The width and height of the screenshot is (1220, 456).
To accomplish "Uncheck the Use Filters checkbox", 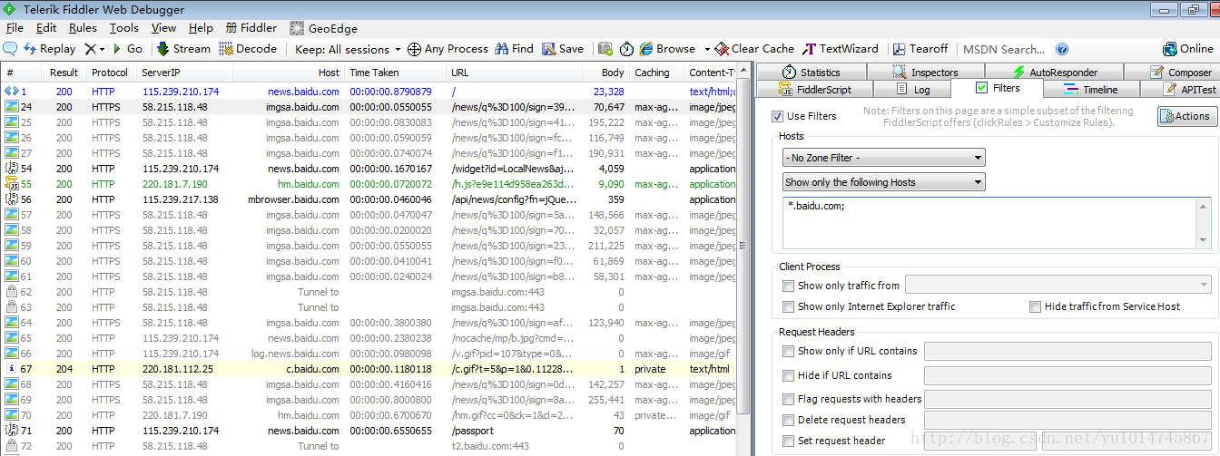I will (x=777, y=116).
